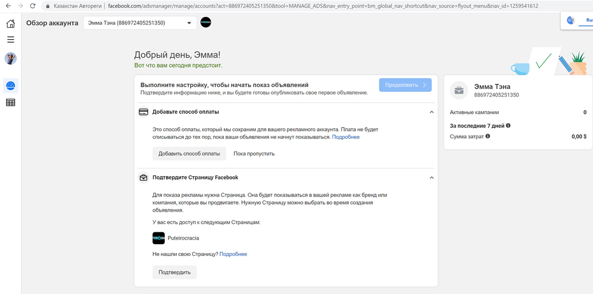Open the account selector 'Эмма Тэна' dropdown
The width and height of the screenshot is (593, 294).
coord(140,23)
